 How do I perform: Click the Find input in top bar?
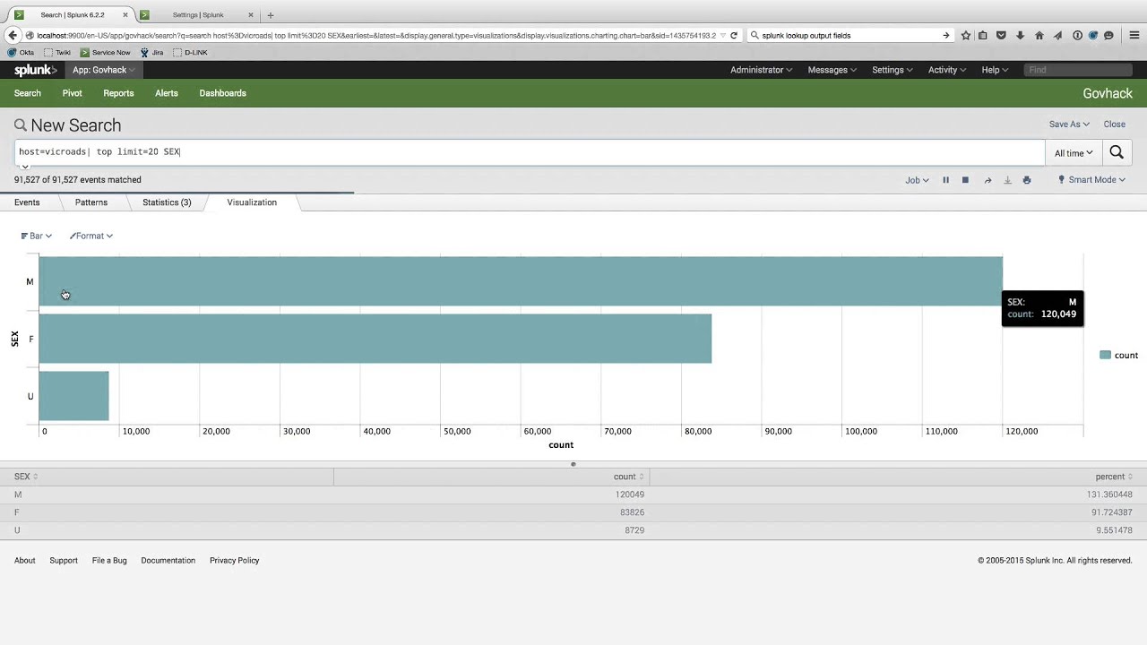coord(1079,70)
